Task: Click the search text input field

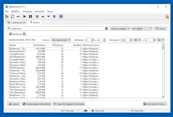Action: 58,29
